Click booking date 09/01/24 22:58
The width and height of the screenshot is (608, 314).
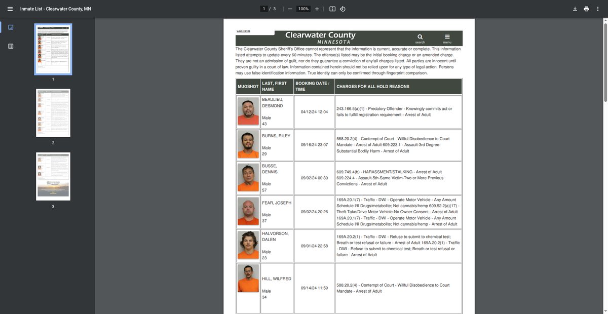tap(314, 246)
